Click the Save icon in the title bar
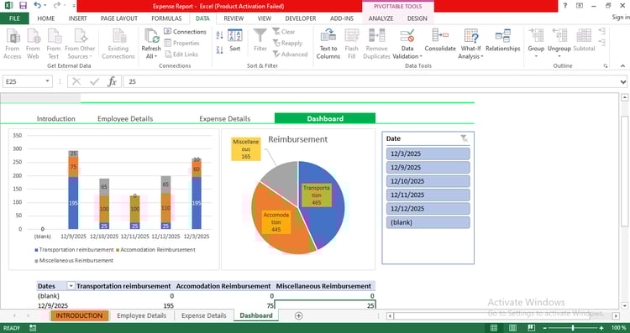Viewport: 630px width, 333px height. pyautogui.click(x=23, y=6)
